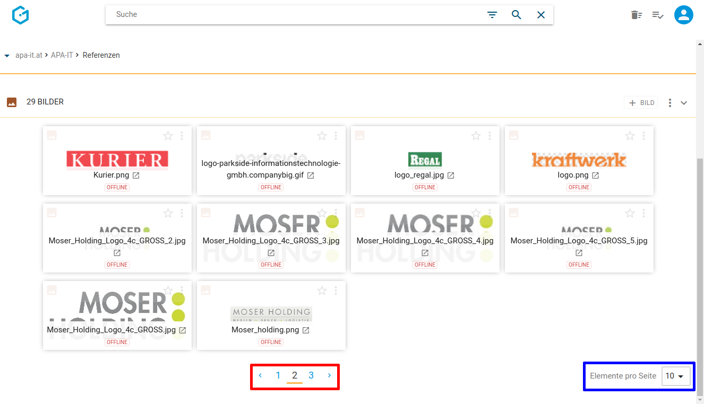Click the hexagon app logo
704x404 pixels.
click(x=20, y=15)
